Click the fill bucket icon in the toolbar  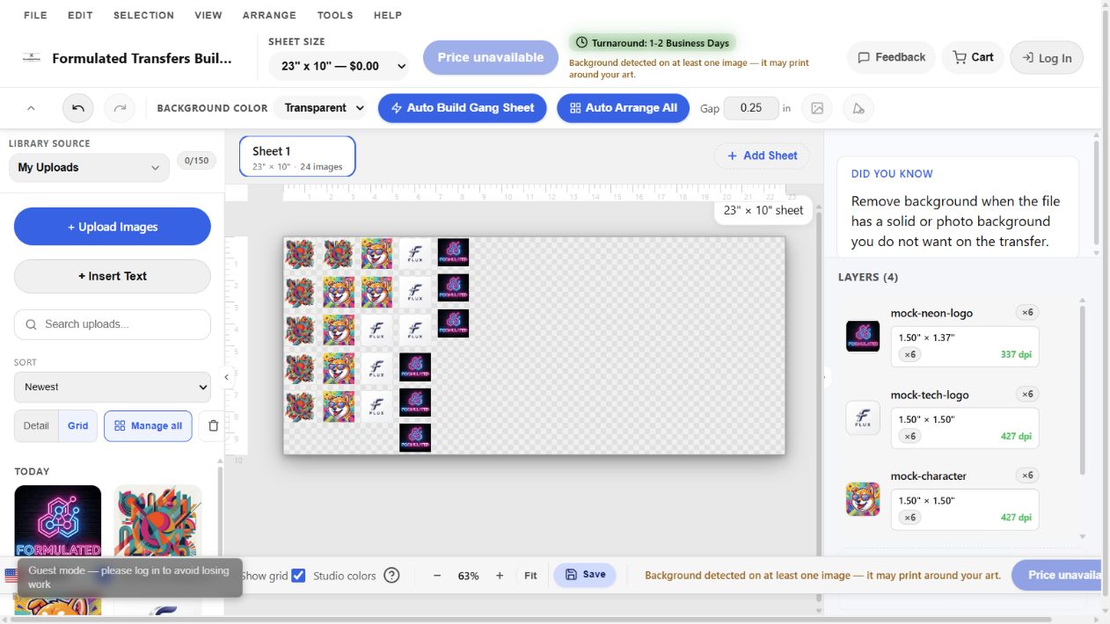click(858, 108)
